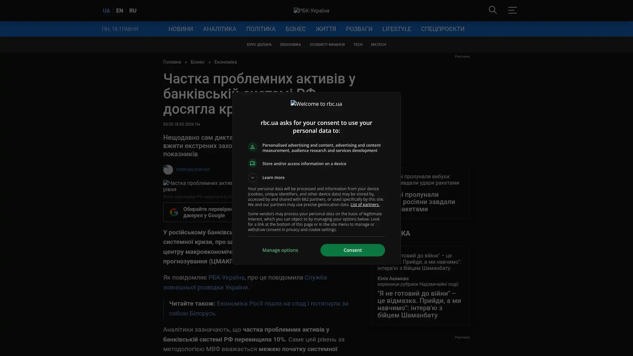633x356 pixels.
Task: Select MILTECH submenu item
Action: pyautogui.click(x=378, y=44)
